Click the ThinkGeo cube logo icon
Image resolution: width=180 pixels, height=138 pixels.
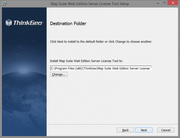(x=9, y=23)
